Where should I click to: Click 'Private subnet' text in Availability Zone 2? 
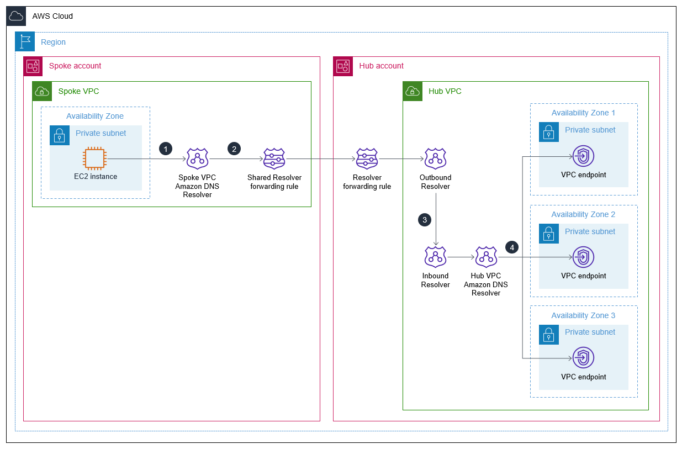click(x=590, y=231)
